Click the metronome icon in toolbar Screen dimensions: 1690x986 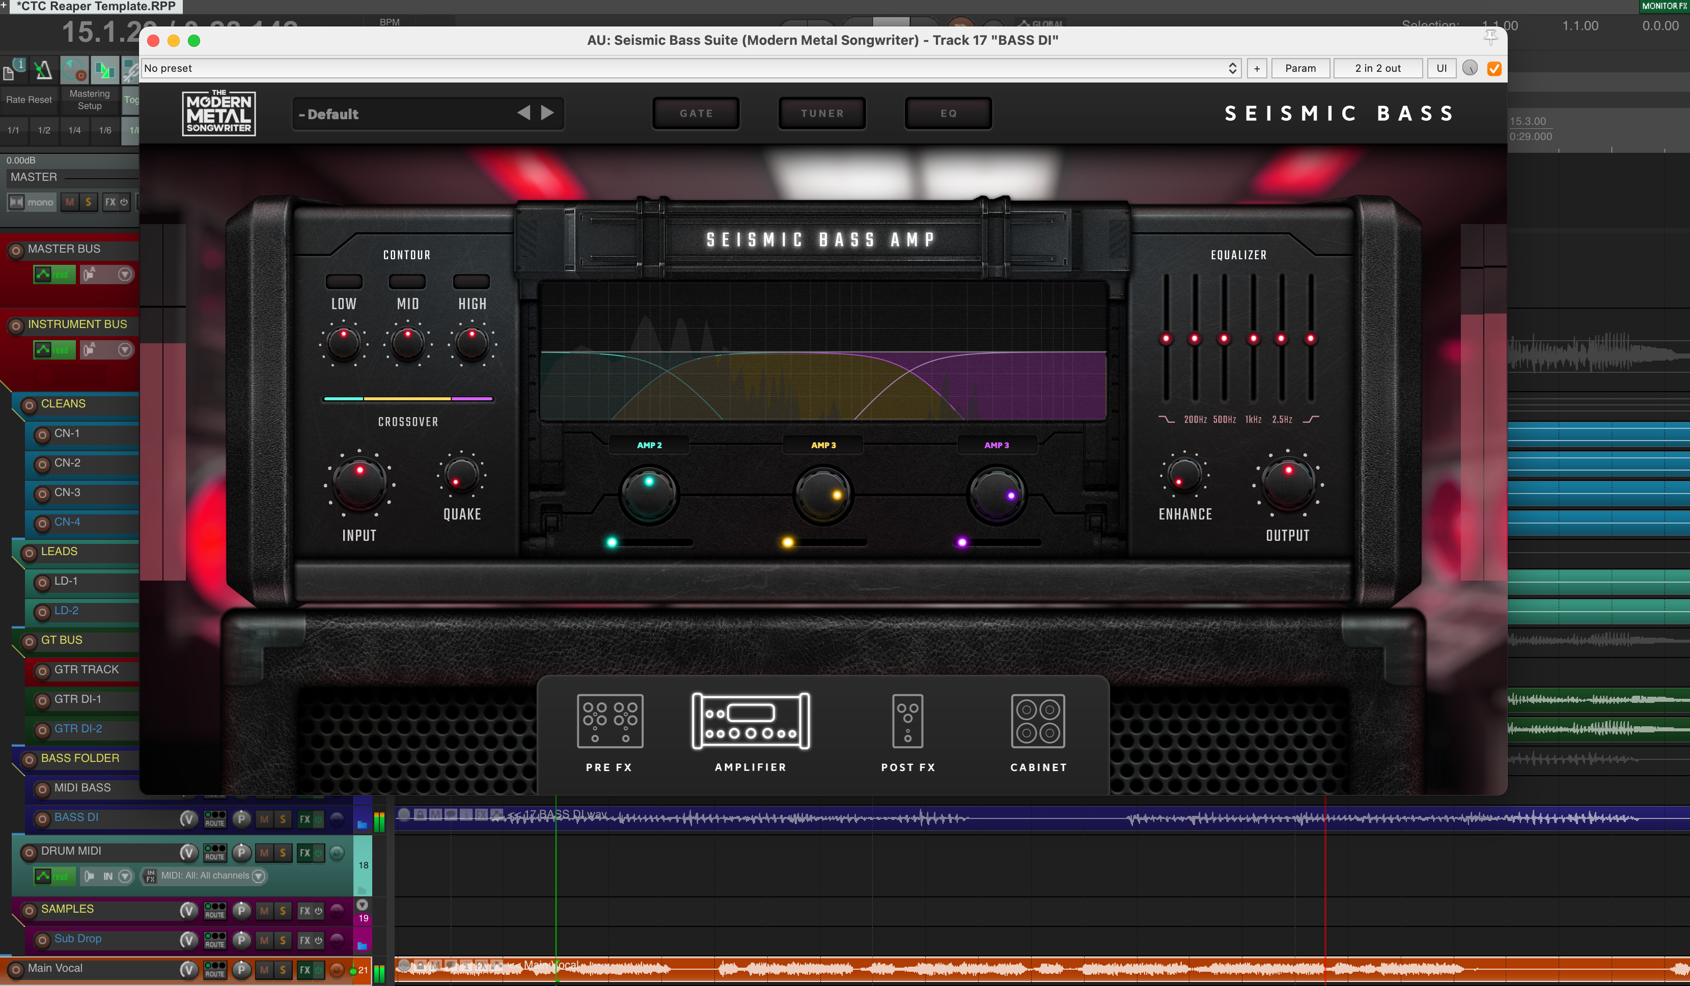tap(44, 69)
